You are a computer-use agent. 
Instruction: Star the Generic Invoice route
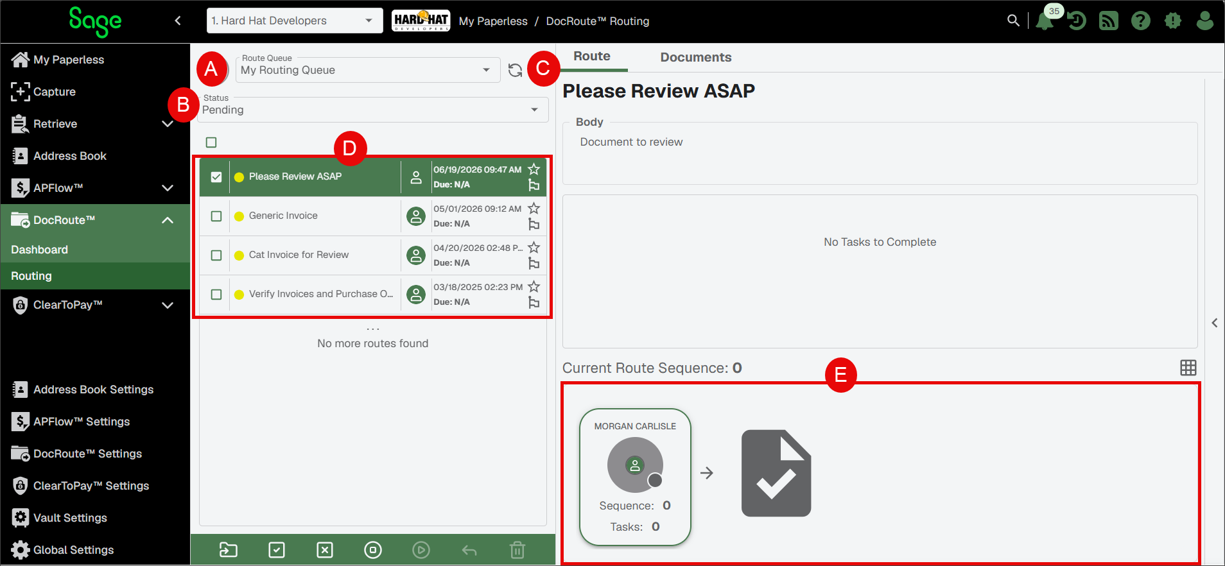pyautogui.click(x=534, y=208)
